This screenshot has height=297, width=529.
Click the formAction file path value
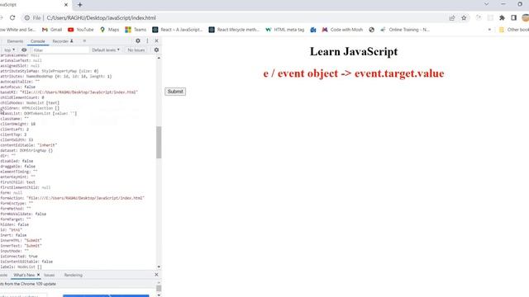[85, 198]
